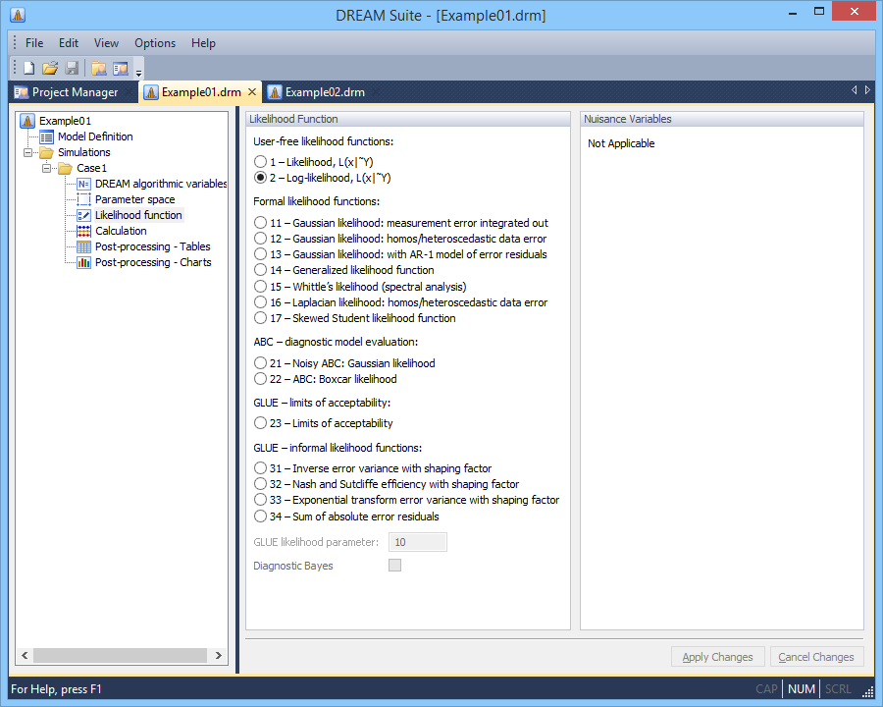883x707 pixels.
Task: Click the Project Manager folder toolbar icon
Action: tap(98, 68)
